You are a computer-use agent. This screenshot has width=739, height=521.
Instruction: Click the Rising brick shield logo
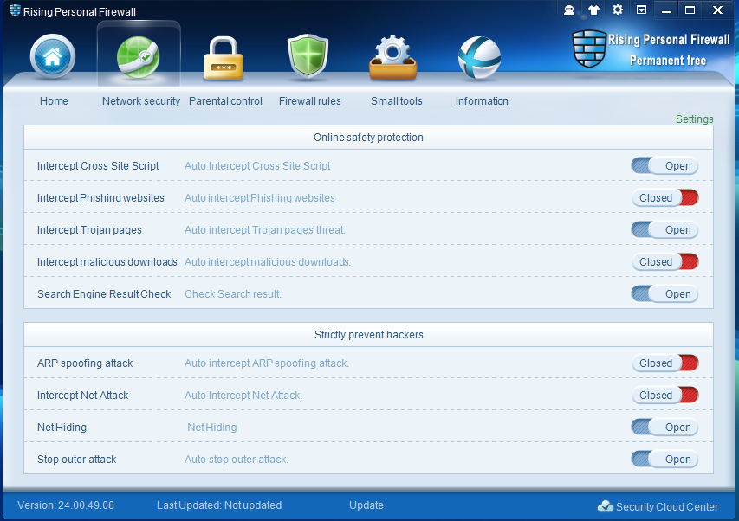point(589,48)
